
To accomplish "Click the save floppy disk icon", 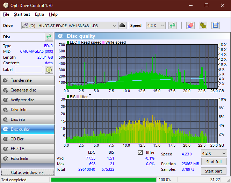I will (x=215, y=25).
